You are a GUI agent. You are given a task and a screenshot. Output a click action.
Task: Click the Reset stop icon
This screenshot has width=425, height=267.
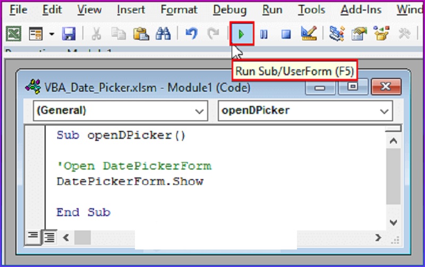coord(286,34)
